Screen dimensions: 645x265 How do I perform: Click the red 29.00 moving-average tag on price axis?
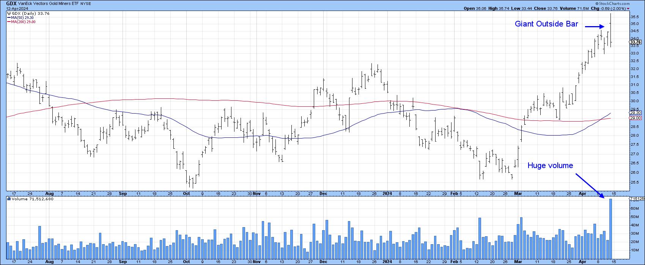[x=635, y=118]
